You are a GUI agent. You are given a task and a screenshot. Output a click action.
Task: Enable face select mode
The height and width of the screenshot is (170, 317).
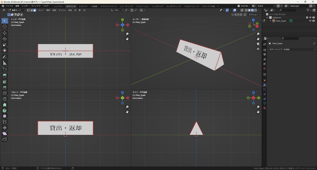pyautogui.click(x=35, y=10)
